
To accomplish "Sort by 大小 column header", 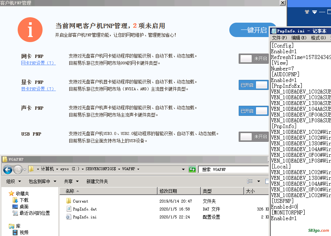I will coord(256,191).
